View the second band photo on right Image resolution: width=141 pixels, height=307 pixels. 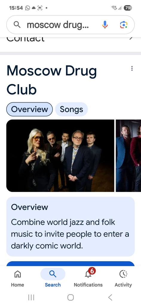pyautogui.click(x=128, y=156)
